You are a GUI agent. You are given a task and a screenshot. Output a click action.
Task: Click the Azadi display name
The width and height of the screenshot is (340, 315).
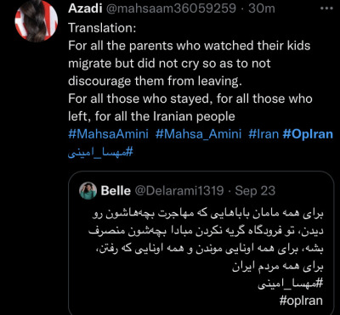(85, 8)
